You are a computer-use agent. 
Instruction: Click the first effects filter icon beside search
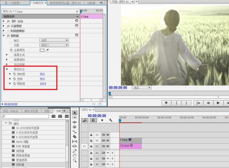coord(54,116)
